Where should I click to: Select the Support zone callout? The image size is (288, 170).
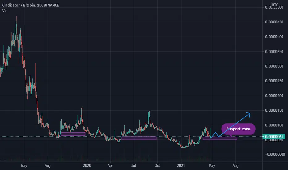238,129
